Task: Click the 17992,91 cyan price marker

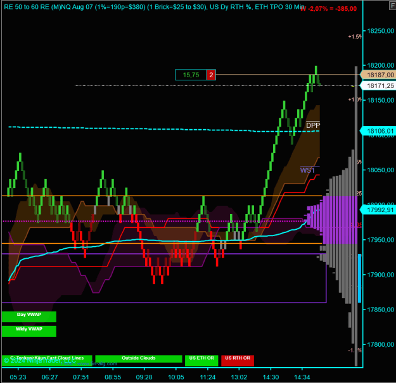Action: (x=378, y=210)
